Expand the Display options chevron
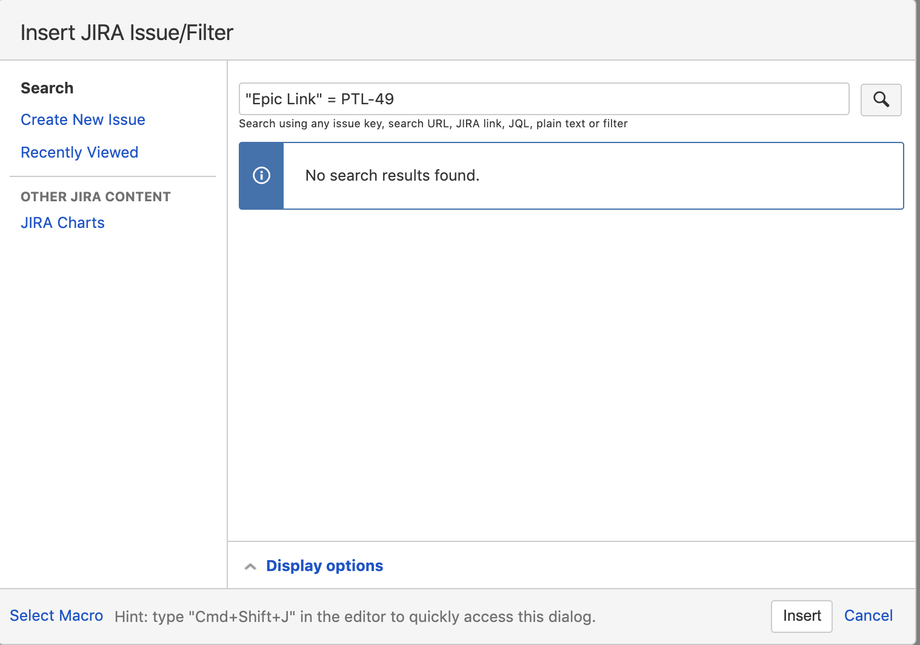This screenshot has height=645, width=920. [250, 566]
